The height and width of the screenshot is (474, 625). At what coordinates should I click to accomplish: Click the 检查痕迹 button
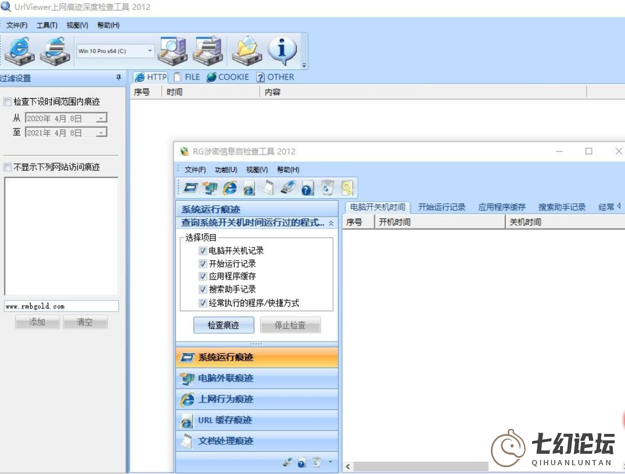coord(224,325)
